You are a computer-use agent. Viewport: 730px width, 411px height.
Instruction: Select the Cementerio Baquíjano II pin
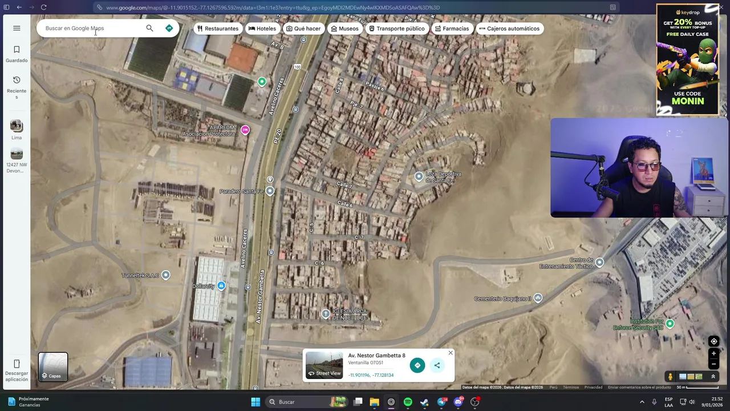[537, 298]
